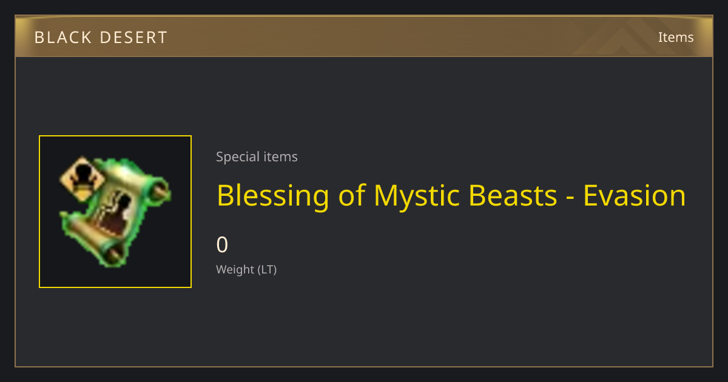The image size is (728, 382).
Task: Click the word Evasion in the item name
Action: 634,196
